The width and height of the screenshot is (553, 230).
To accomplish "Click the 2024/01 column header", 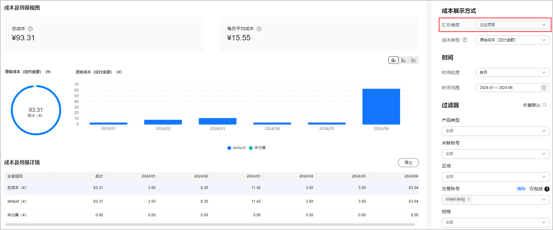I will point(148,176).
